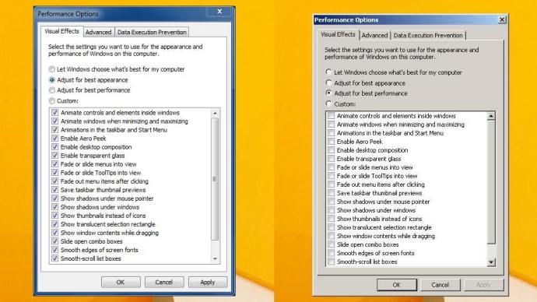Viewport: 537px width, 302px height.
Task: Uncheck Animations in the taskbar in left dialog
Action: click(54, 129)
